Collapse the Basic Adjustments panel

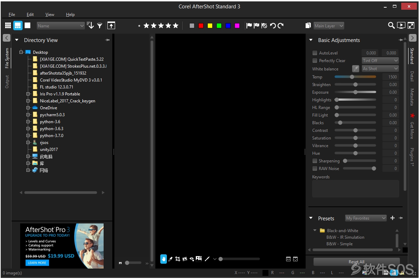311,40
